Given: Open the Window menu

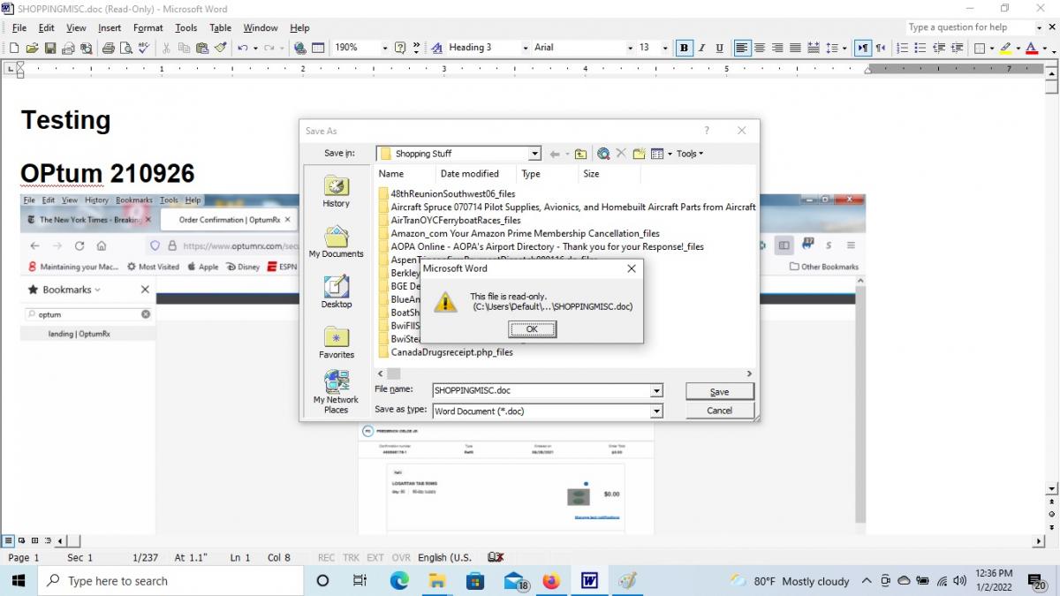Looking at the screenshot, I should [261, 27].
